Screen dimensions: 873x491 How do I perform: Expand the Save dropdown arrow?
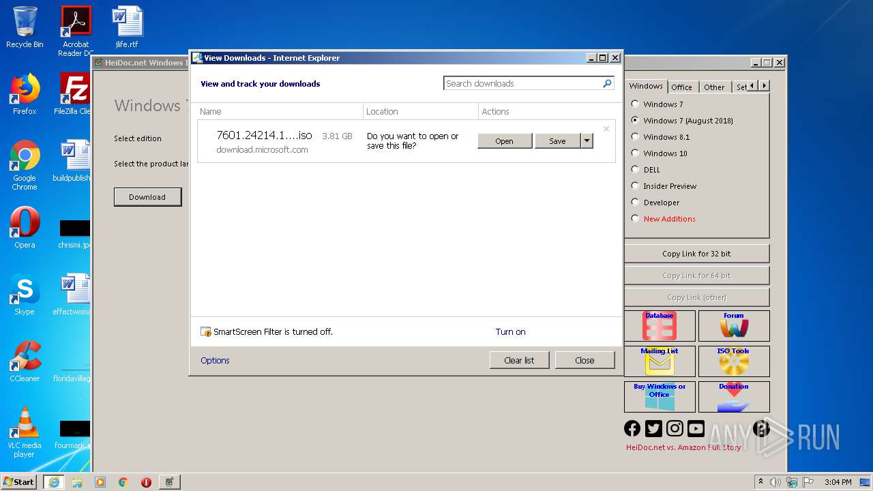coord(587,141)
